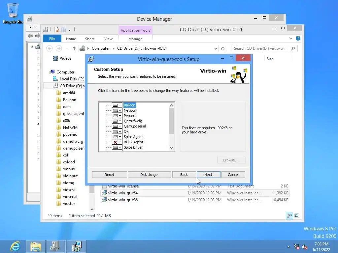Click Cancel in the setup wizard
This screenshot has height=253, width=338.
point(233,175)
